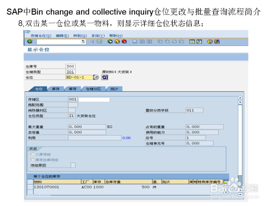The height and width of the screenshot is (206, 274).
Task: Click the First Page icon
Action: 160,42
